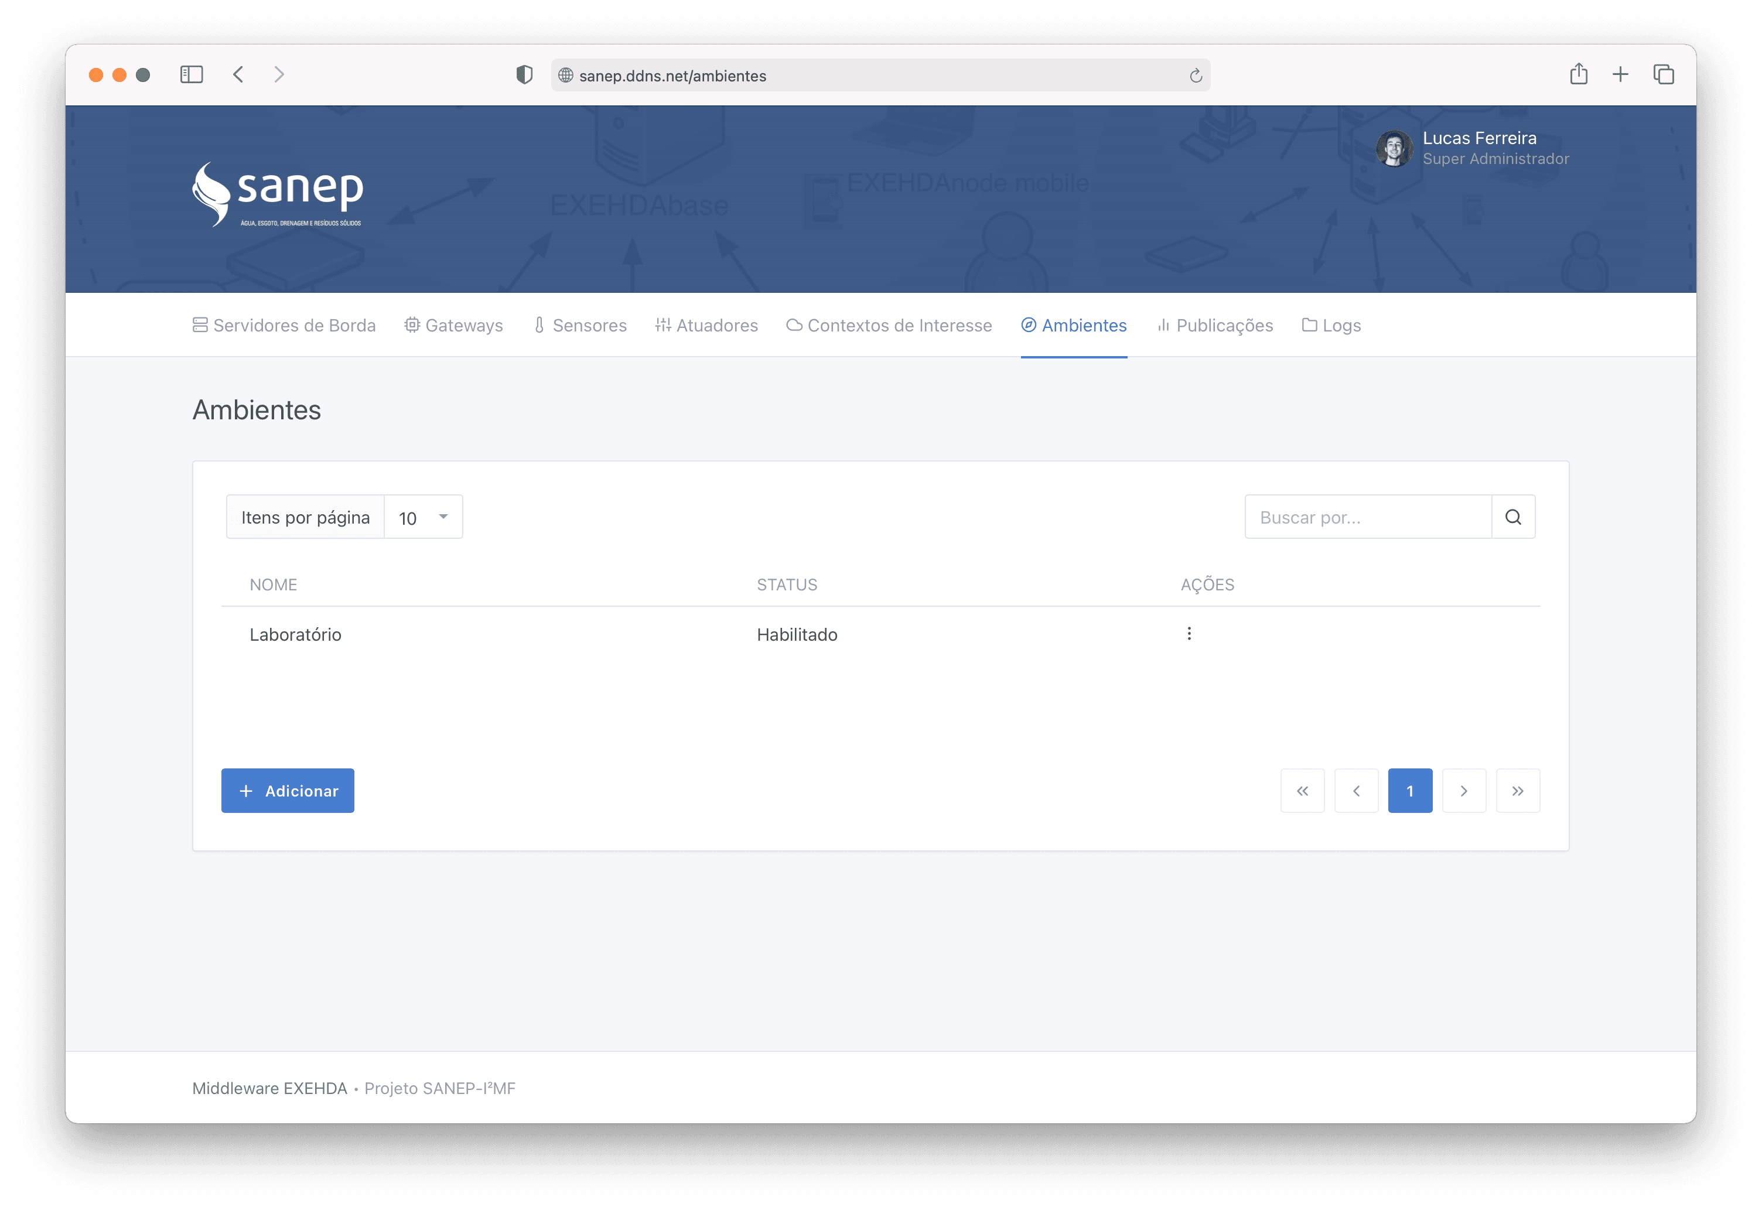Click the page reload icon
Screen dimensions: 1762x1210
1195,76
